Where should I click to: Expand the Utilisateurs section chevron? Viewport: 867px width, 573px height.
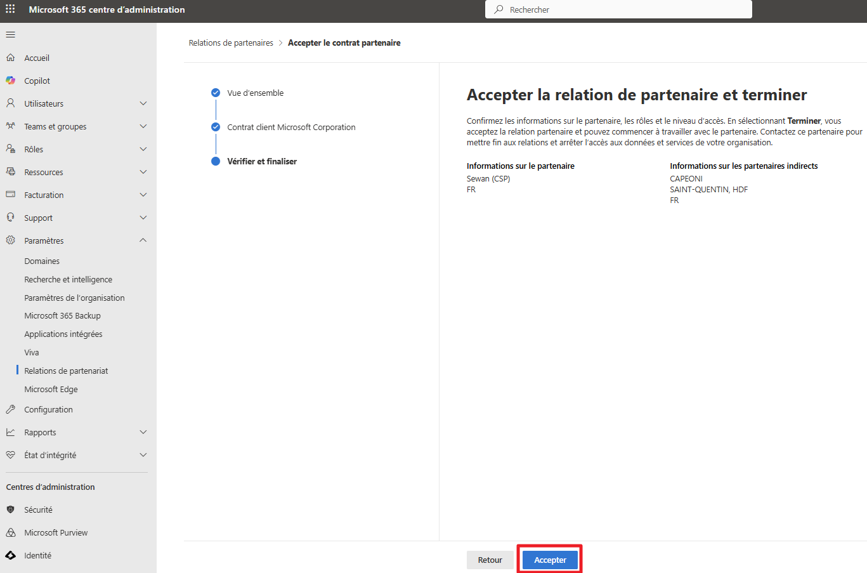tap(143, 103)
